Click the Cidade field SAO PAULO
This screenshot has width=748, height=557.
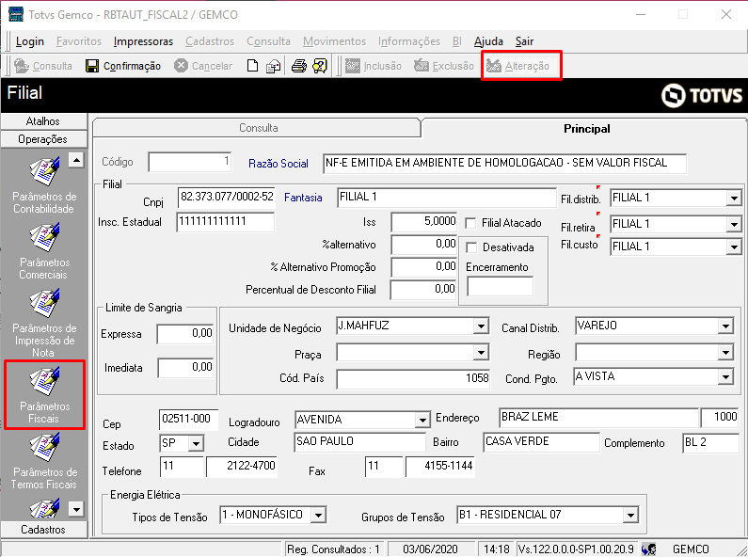[x=359, y=442]
